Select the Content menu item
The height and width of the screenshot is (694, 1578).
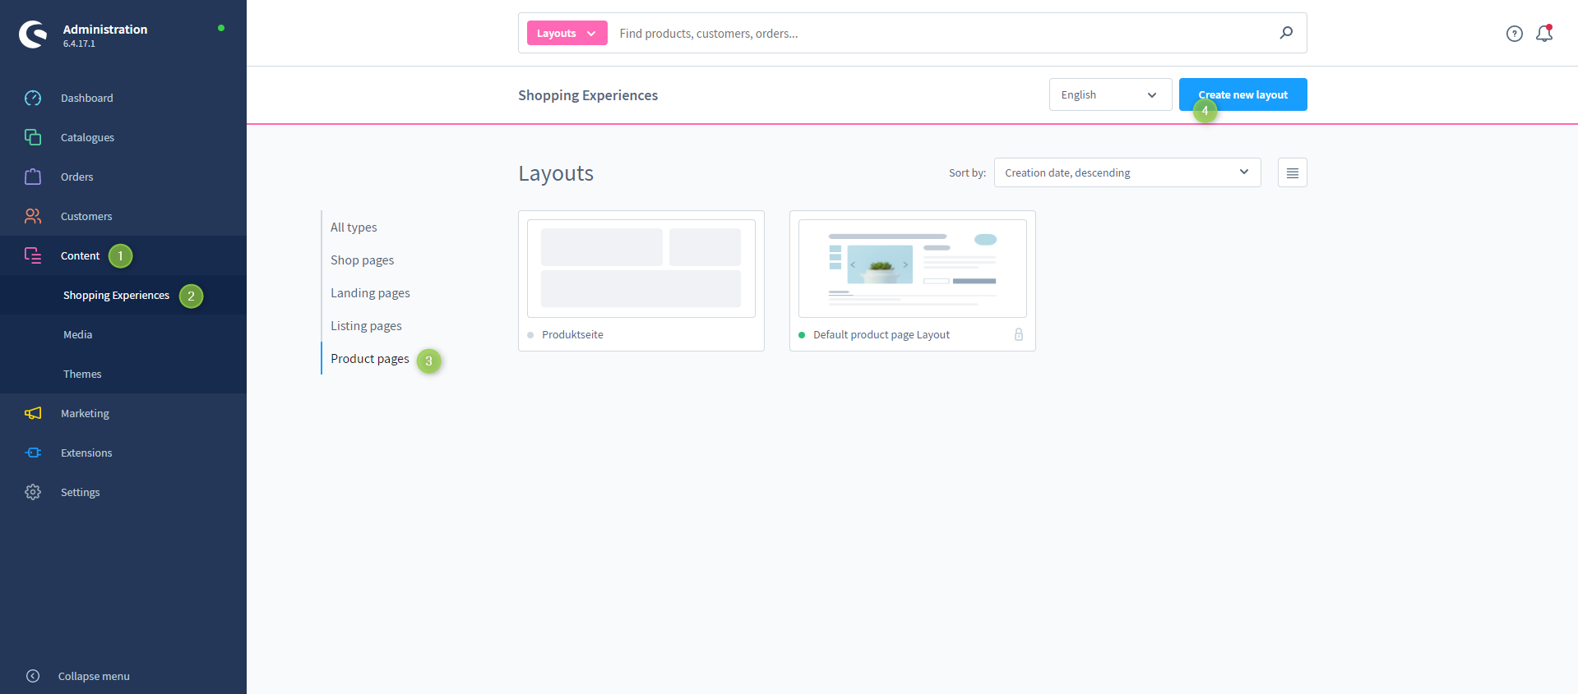[x=81, y=255]
